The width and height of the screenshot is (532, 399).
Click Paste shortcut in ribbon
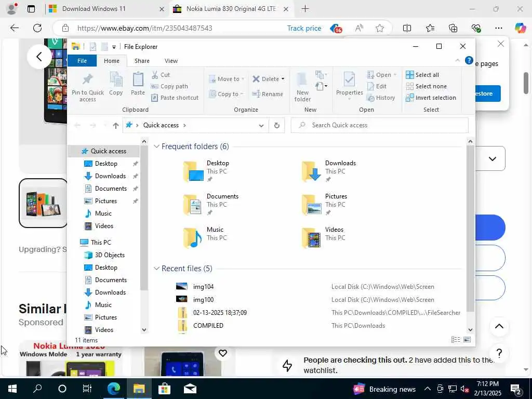(x=175, y=98)
